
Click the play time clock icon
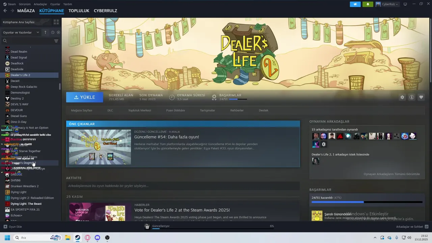172,97
